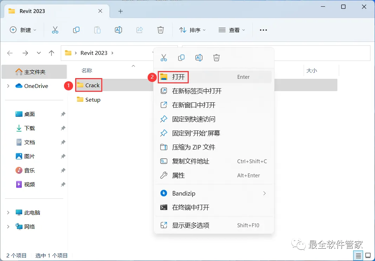
Task: Open the 新建 (New) dropdown
Action: (x=23, y=30)
